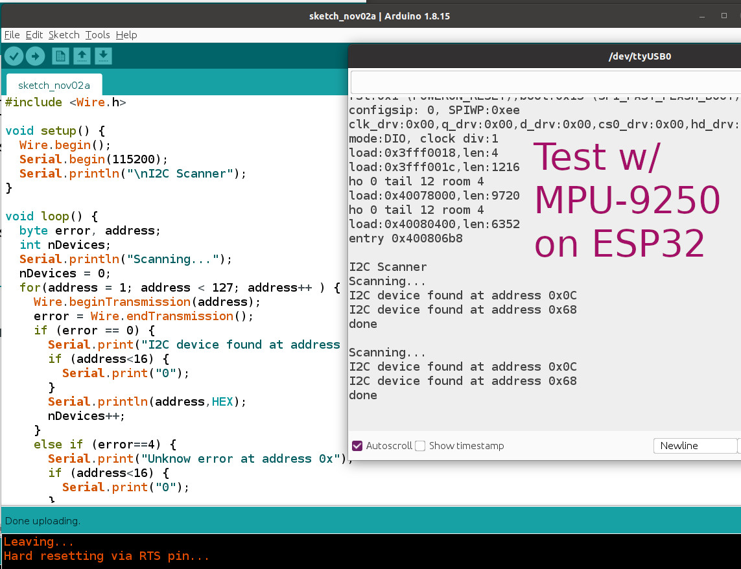Open the Help menu
The height and width of the screenshot is (569, 741).
pos(126,35)
